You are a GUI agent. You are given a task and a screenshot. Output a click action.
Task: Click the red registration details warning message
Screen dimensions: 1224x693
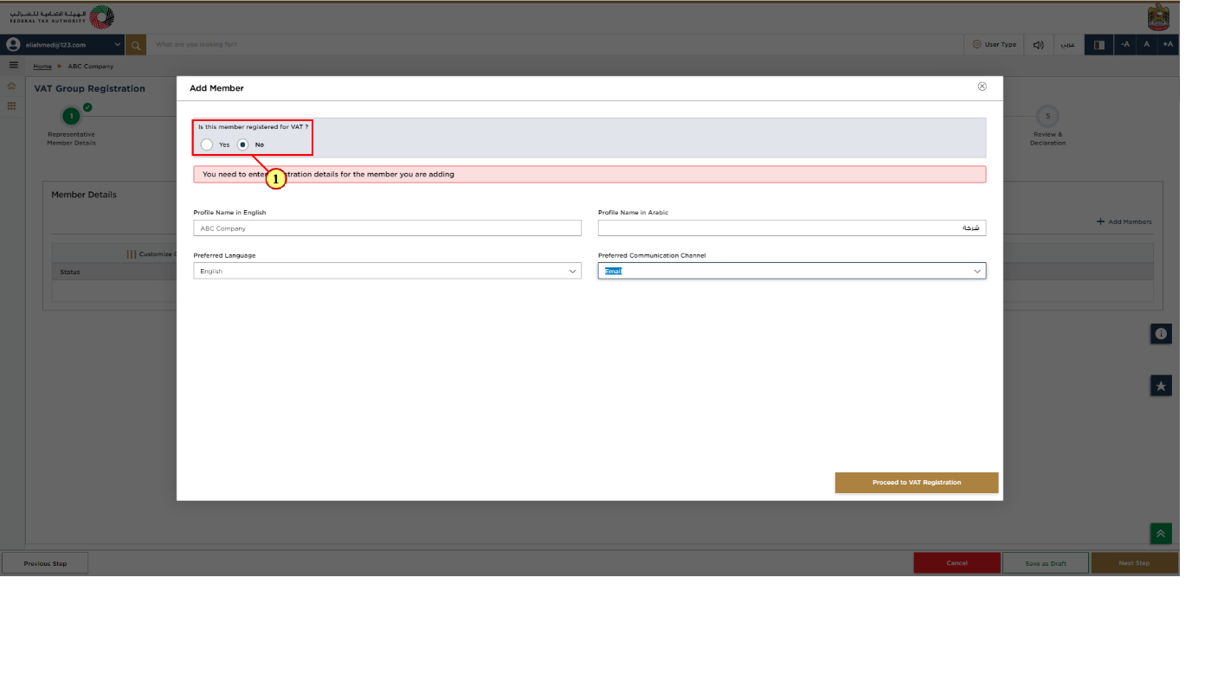pyautogui.click(x=589, y=174)
